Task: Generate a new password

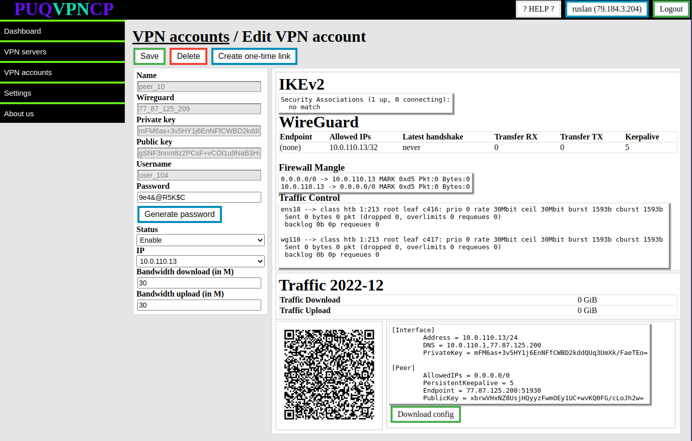Action: (x=180, y=214)
